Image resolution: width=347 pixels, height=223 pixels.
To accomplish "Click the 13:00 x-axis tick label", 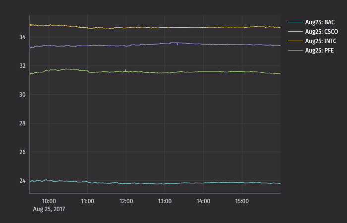I will tap(165, 202).
